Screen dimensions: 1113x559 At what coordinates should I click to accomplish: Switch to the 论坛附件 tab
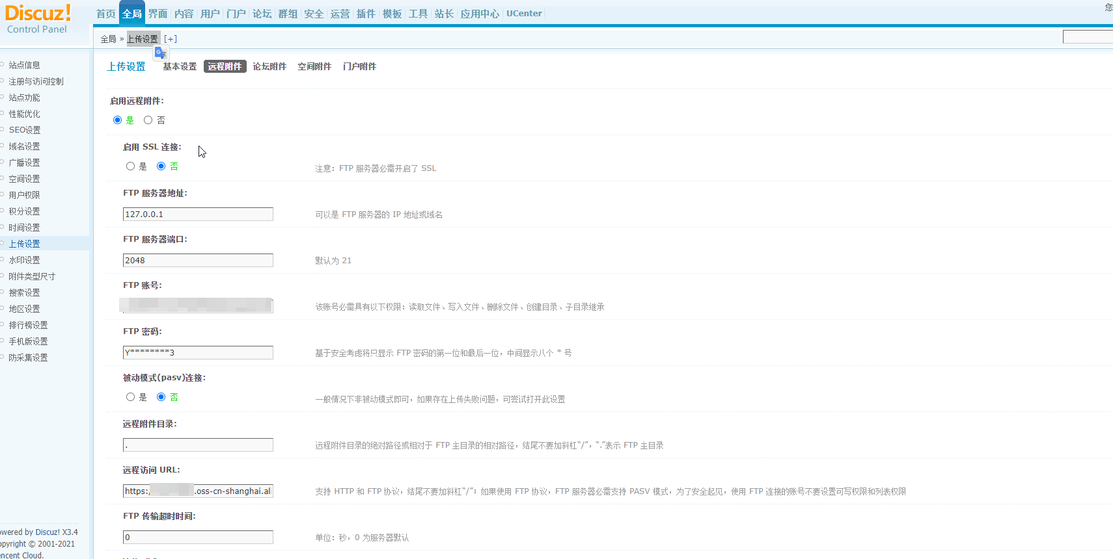pyautogui.click(x=269, y=66)
